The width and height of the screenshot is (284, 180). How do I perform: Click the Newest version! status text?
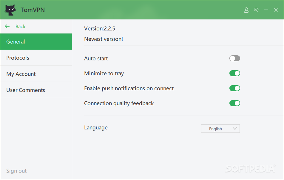[104, 39]
